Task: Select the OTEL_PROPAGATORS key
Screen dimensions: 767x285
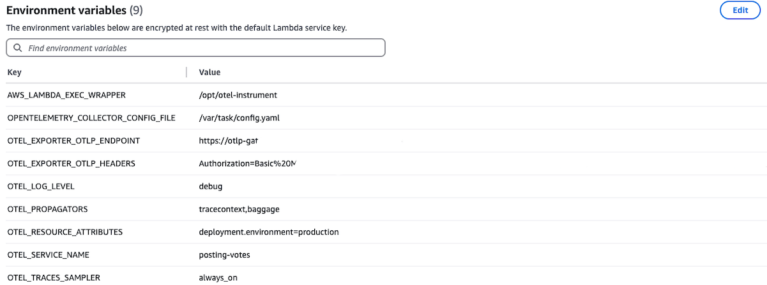Action: pyautogui.click(x=47, y=209)
